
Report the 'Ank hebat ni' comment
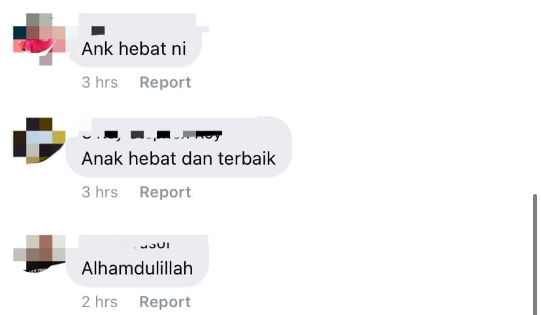click(165, 82)
